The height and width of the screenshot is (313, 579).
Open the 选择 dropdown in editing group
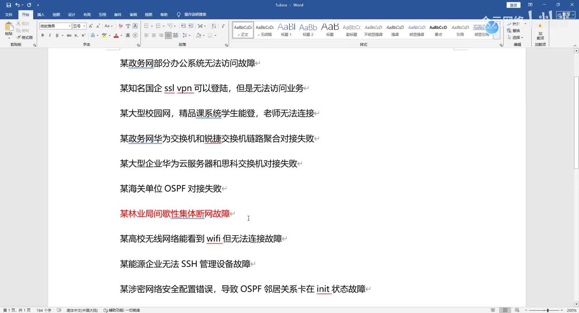point(515,38)
